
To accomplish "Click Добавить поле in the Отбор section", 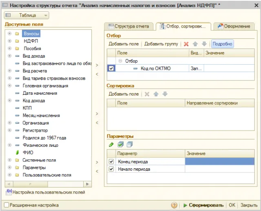I will (124, 44).
